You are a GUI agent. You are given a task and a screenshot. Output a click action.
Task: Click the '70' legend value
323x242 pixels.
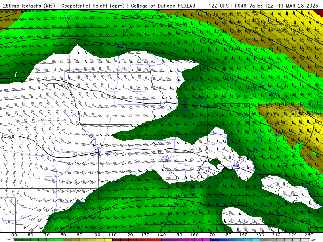pos(47,235)
